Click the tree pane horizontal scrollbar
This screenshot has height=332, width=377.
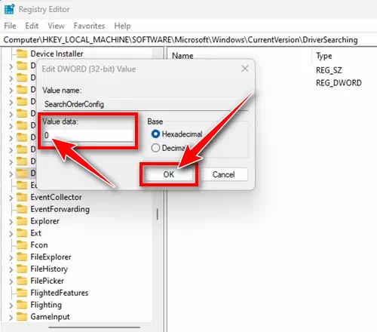(94, 327)
